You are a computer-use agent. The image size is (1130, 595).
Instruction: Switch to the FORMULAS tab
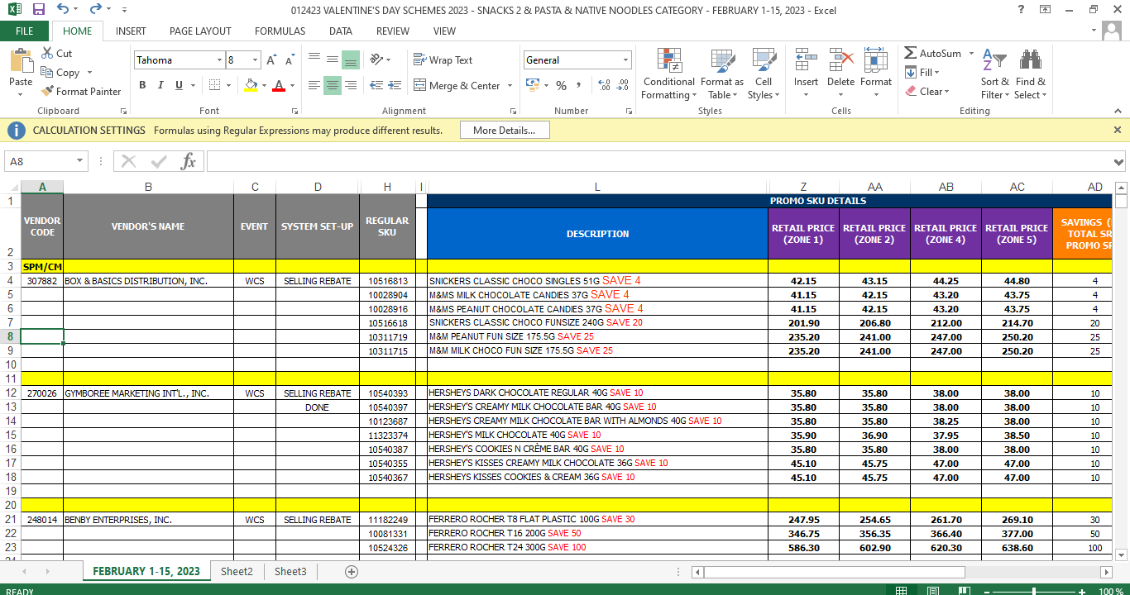[280, 31]
